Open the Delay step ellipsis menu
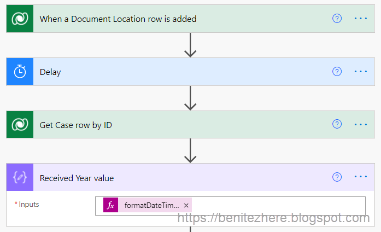This screenshot has width=381, height=232. click(x=361, y=72)
